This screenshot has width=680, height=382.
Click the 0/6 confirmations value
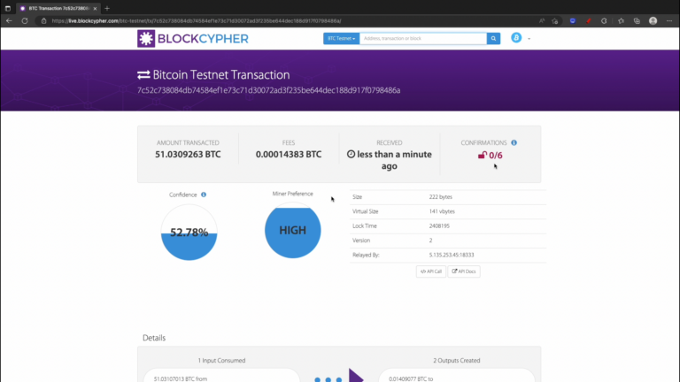click(x=496, y=155)
